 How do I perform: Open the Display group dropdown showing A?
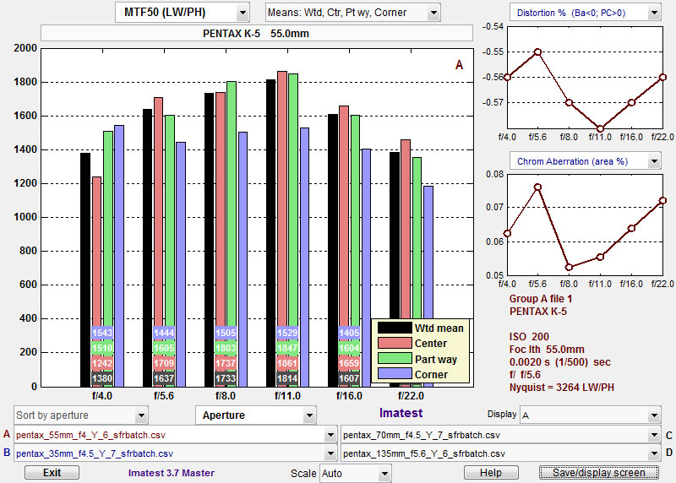[x=590, y=415]
